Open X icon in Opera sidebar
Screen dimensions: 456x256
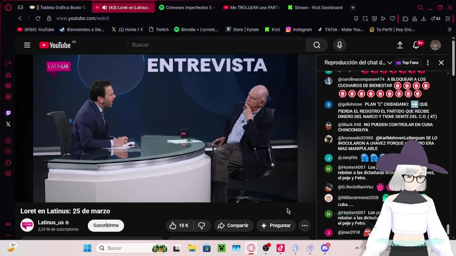point(8,124)
